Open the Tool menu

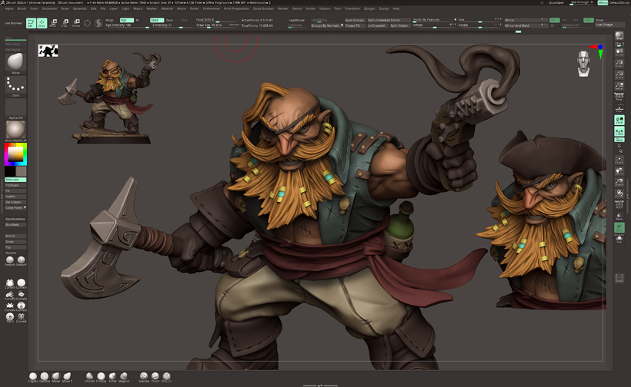337,8
